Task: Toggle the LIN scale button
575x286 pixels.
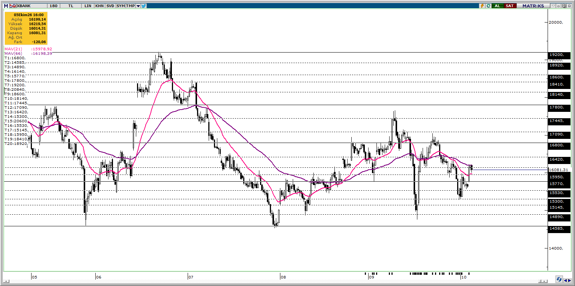Action: point(88,6)
